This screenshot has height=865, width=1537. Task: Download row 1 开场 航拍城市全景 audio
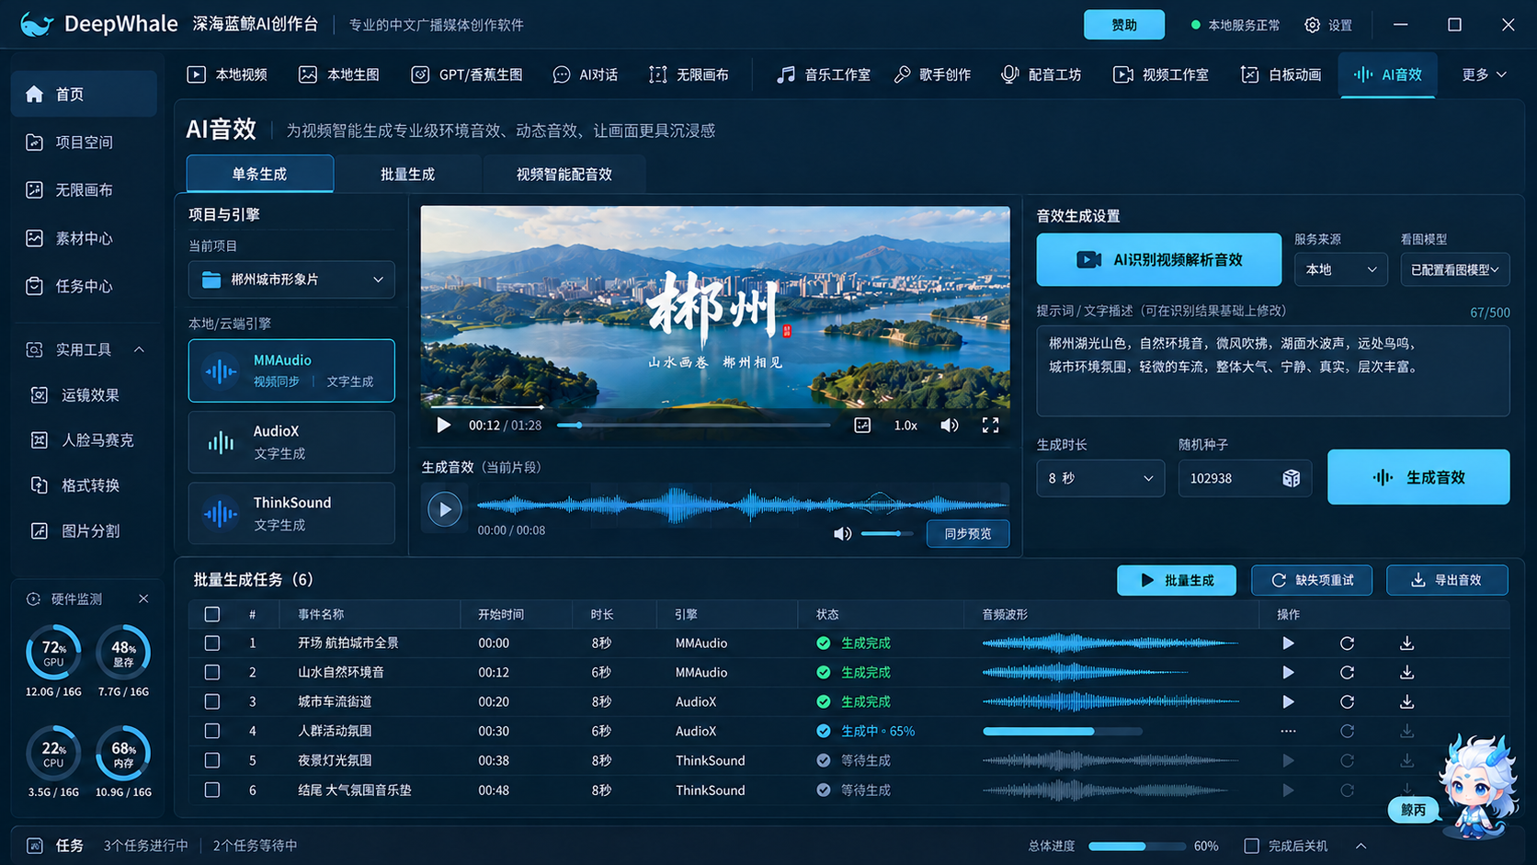pos(1406,643)
